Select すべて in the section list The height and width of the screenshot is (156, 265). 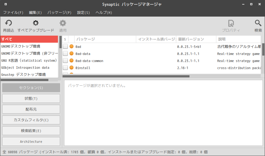tap(29, 39)
